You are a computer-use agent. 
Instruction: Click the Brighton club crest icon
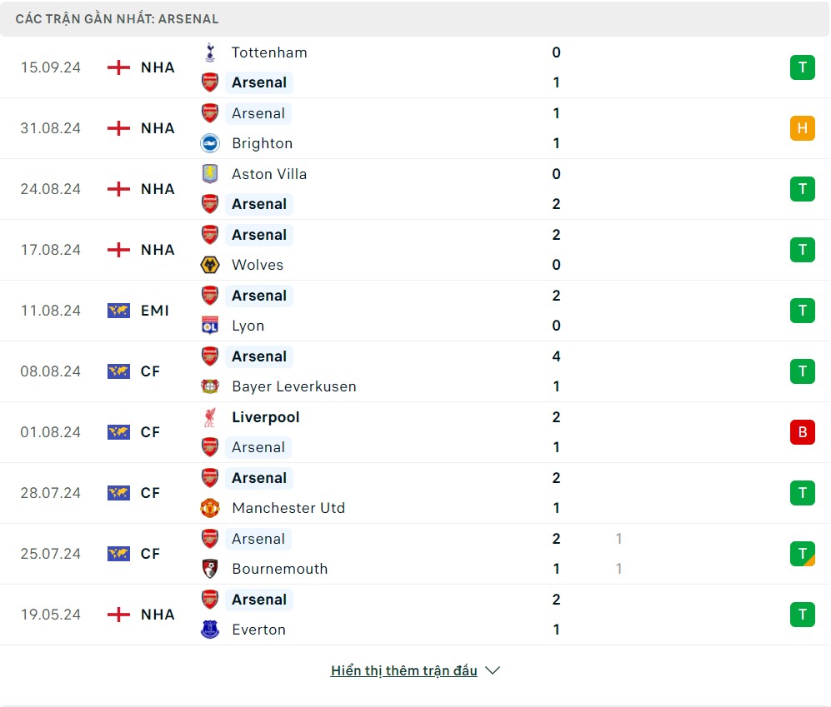pyautogui.click(x=210, y=143)
